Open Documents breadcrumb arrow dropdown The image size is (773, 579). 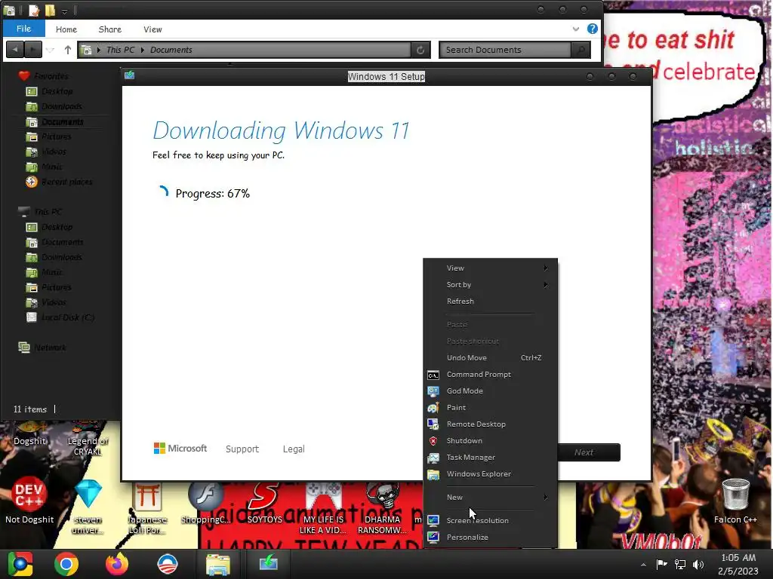click(143, 50)
